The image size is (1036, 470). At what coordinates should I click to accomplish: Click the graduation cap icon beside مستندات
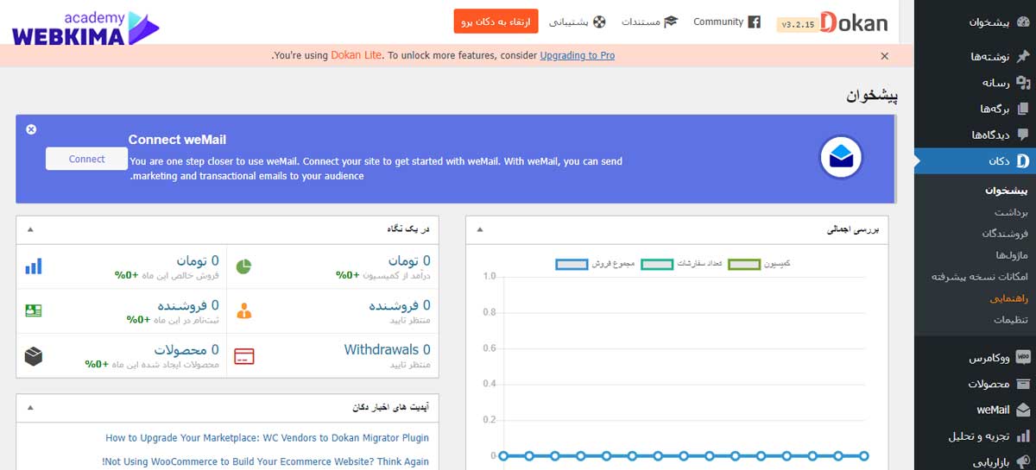coord(672,22)
